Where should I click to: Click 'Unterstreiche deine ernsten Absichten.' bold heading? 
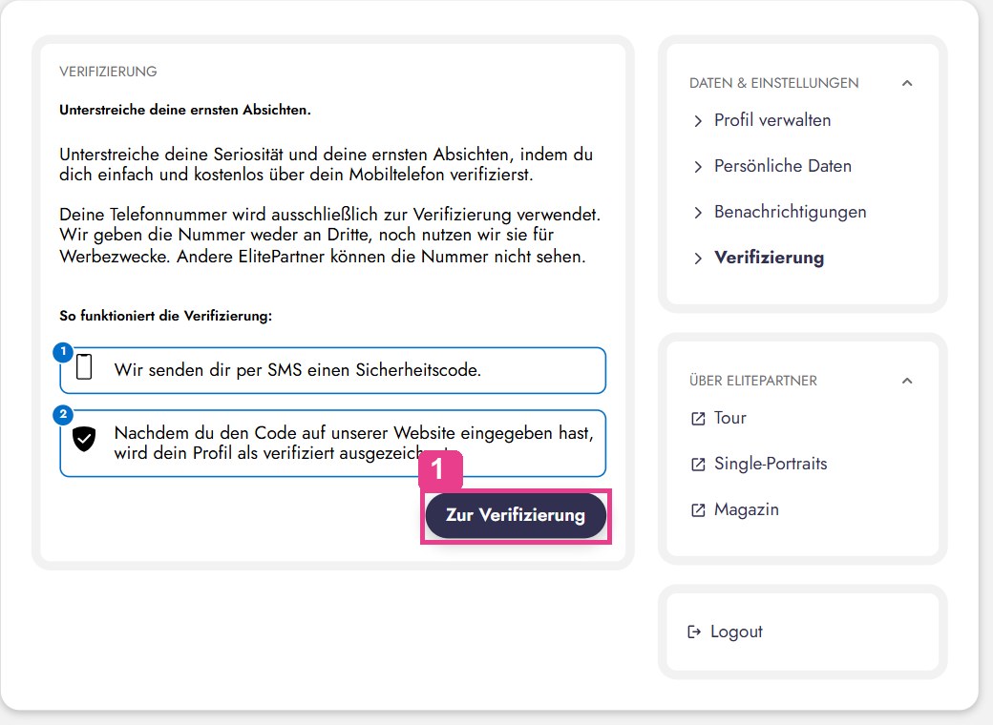point(185,110)
